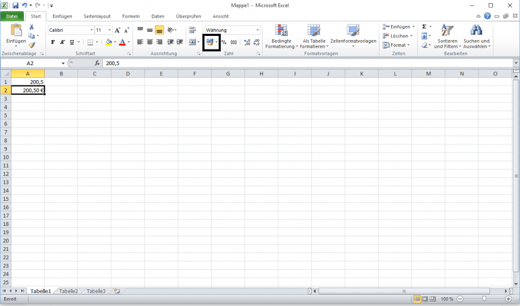The image size is (520, 306).
Task: Click into the formula bar showing 200,5
Action: pos(308,63)
